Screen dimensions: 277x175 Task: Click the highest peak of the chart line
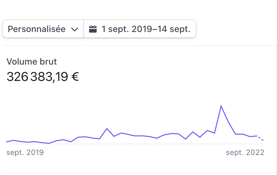point(221,106)
